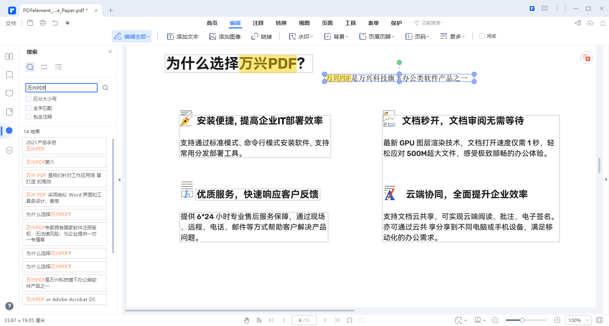
Task: Zoom out using the magnifier minus icon
Action: tap(495, 320)
